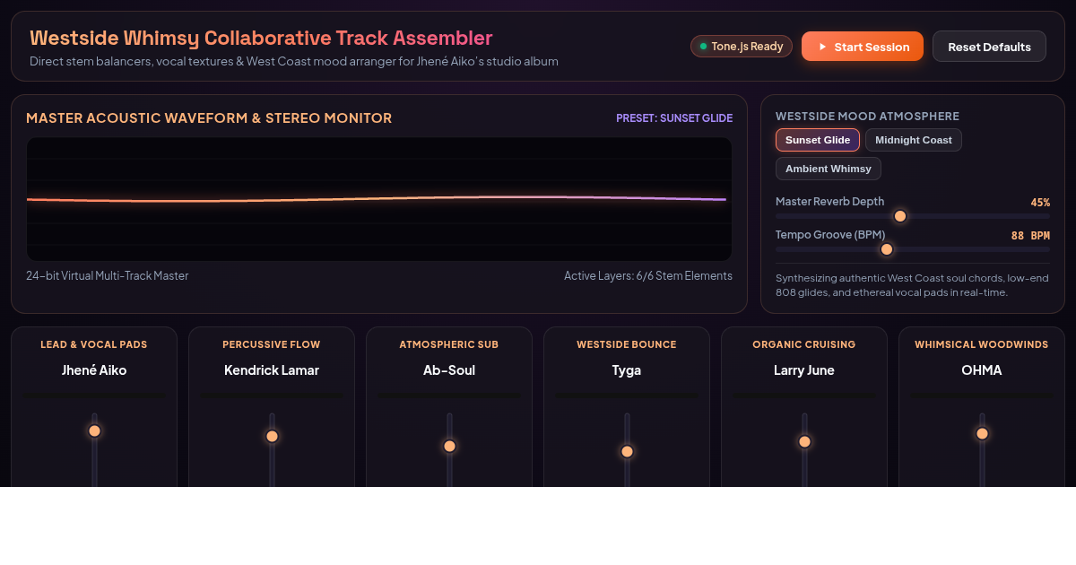Click the PRESET: SUNSET GLIDE label

[x=674, y=118]
